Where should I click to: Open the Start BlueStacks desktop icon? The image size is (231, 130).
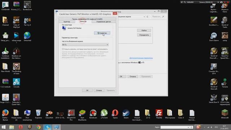tap(82, 115)
